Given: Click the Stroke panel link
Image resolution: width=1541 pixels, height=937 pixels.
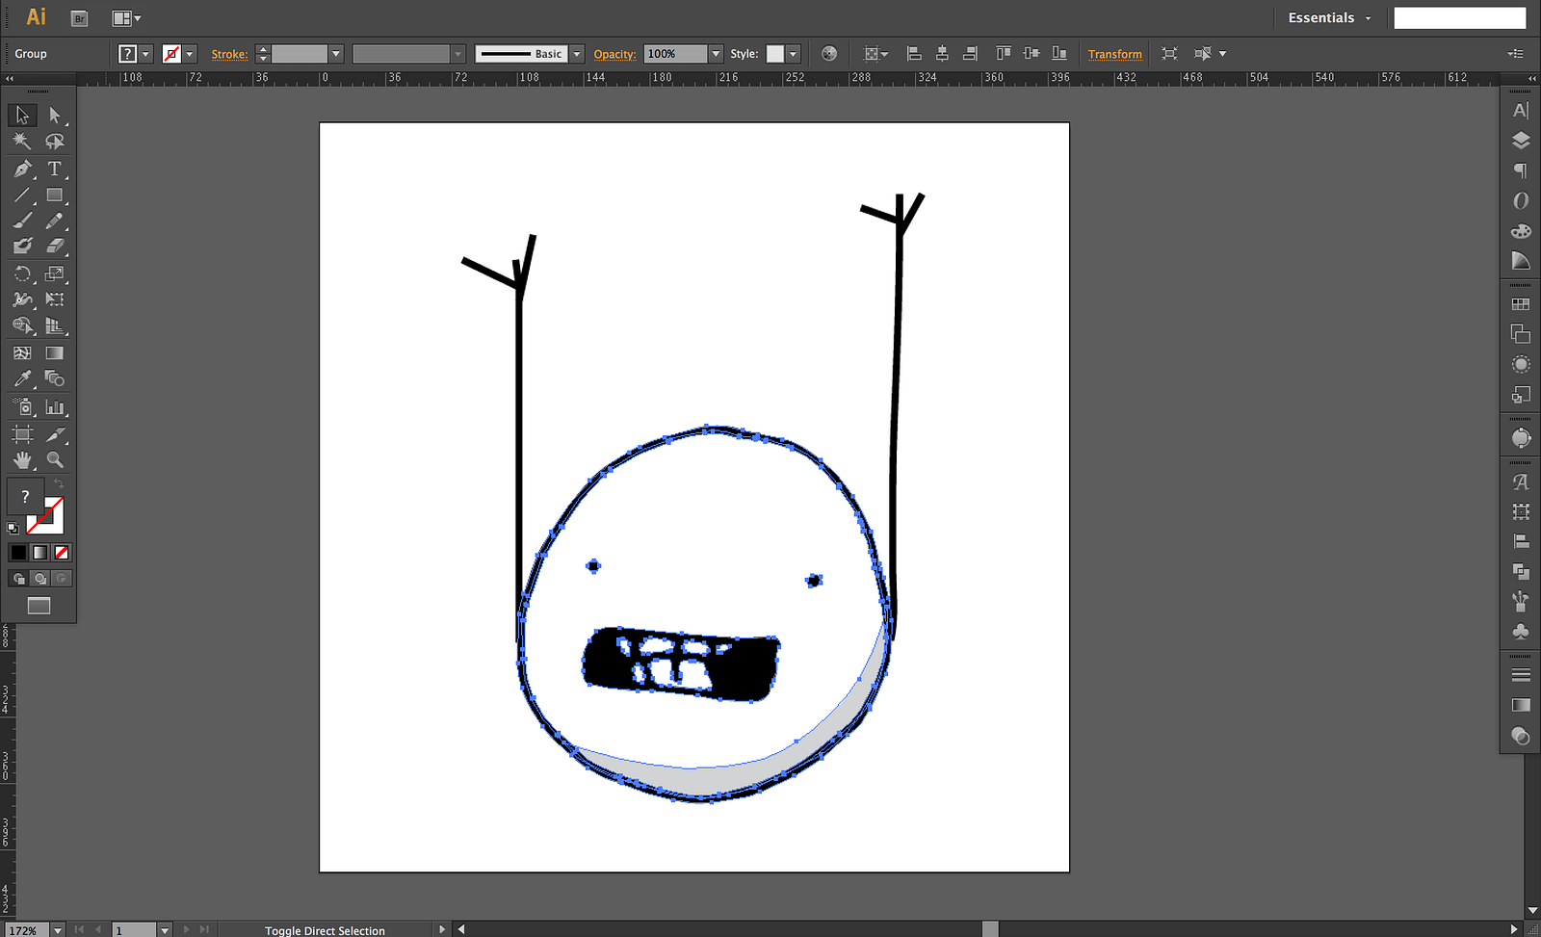Looking at the screenshot, I should [x=229, y=54].
